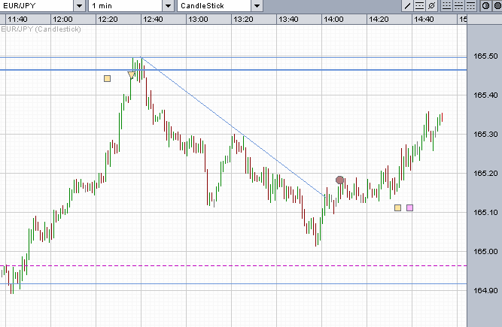Click the yellow square marker near 12:20

click(108, 79)
